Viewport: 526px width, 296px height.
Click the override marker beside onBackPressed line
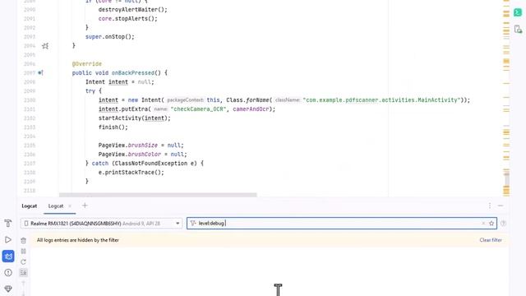[x=40, y=72]
